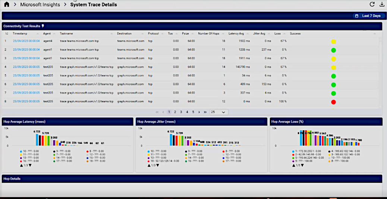Show previous legend page in Hop Average Latency
This screenshot has width=387, height=199.
point(21,165)
